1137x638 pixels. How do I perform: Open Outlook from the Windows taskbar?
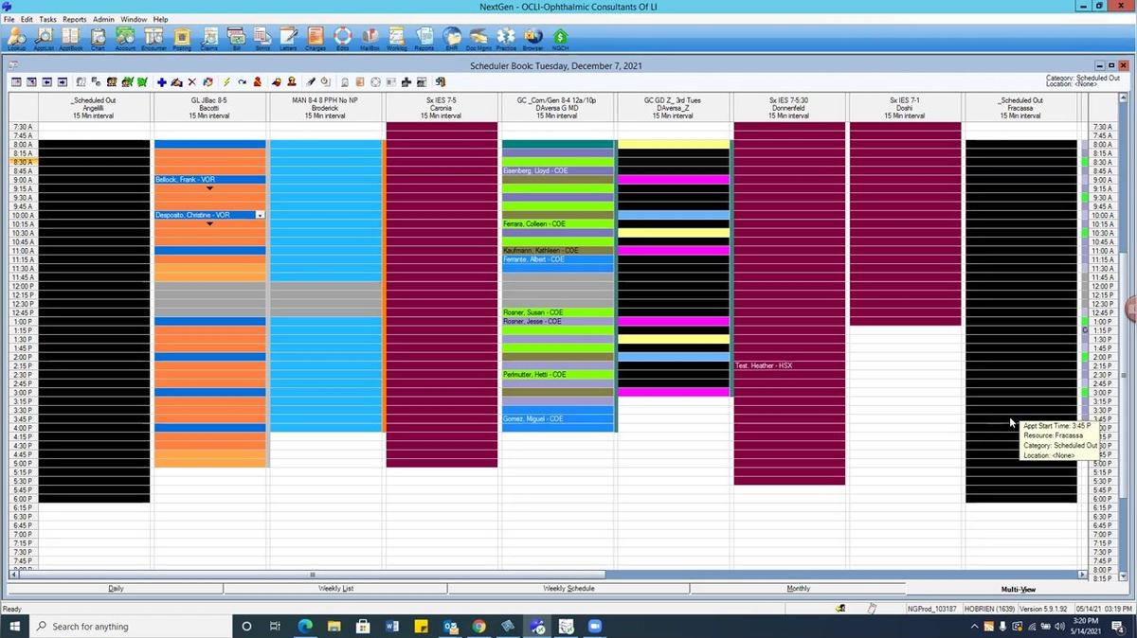(451, 626)
